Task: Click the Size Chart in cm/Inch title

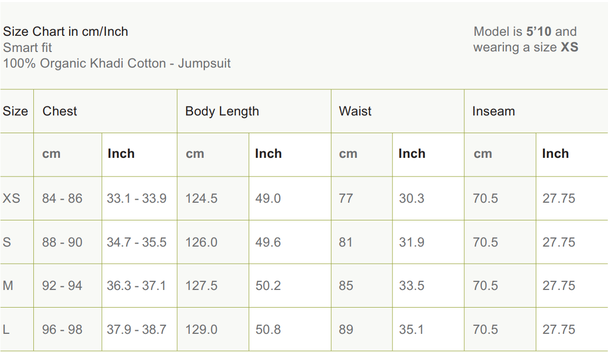Action: [x=66, y=32]
